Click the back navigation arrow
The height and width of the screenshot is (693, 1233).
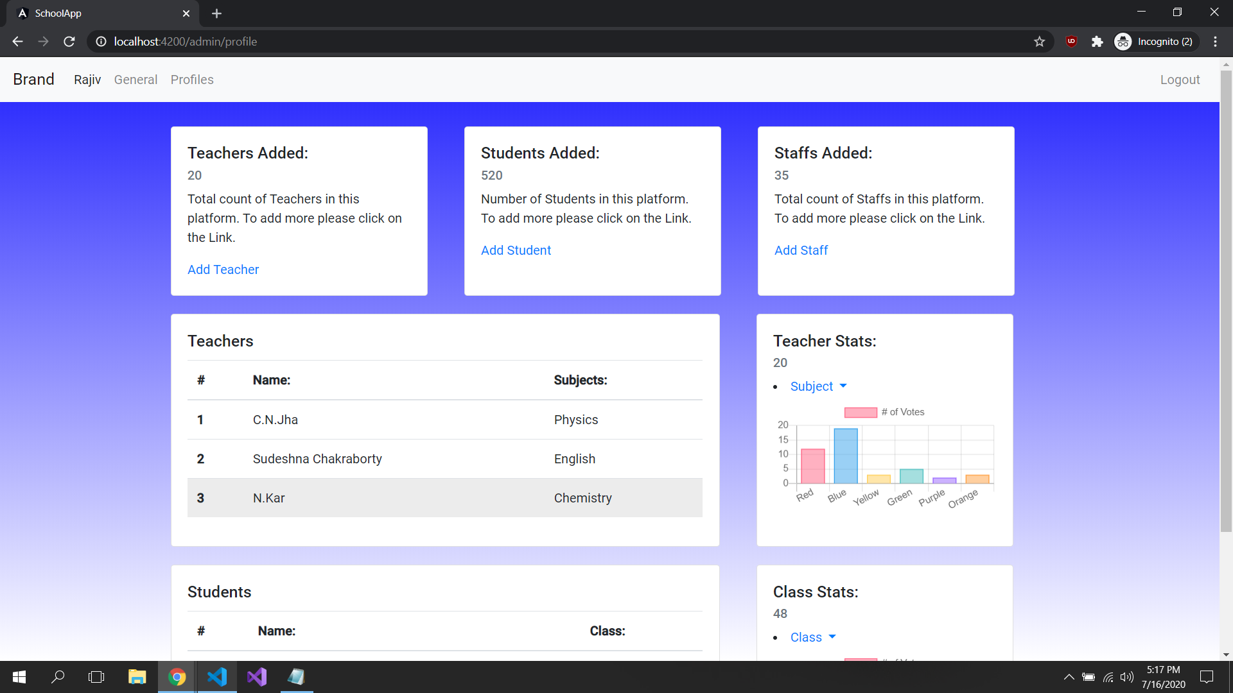pos(17,41)
